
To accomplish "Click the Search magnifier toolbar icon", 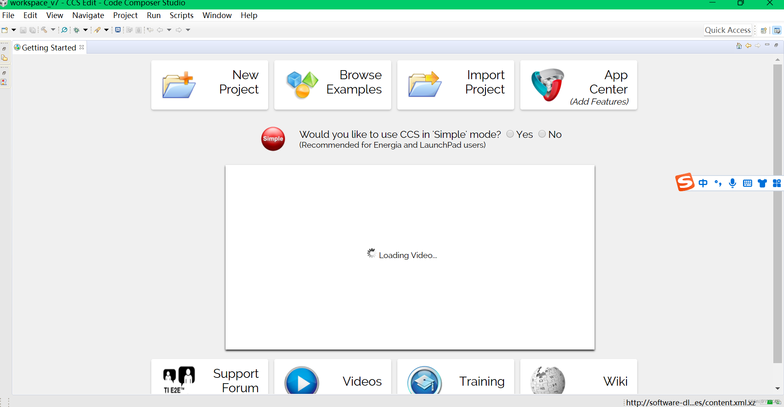I will pos(64,30).
